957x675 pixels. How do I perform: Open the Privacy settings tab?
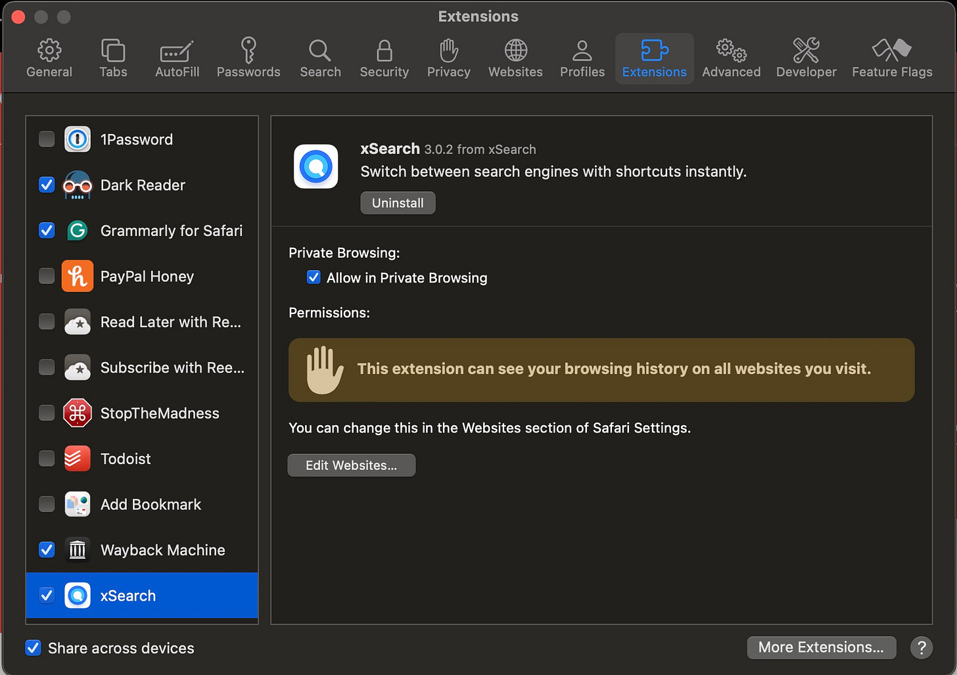click(449, 58)
